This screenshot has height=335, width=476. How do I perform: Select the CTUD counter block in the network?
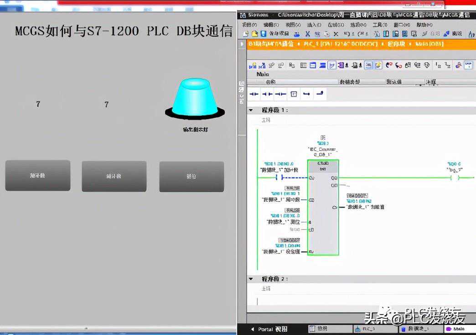[x=323, y=207]
